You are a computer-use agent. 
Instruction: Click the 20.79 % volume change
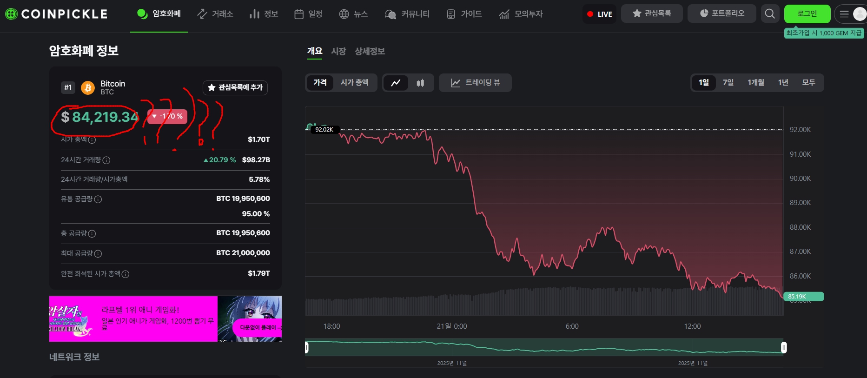click(219, 160)
